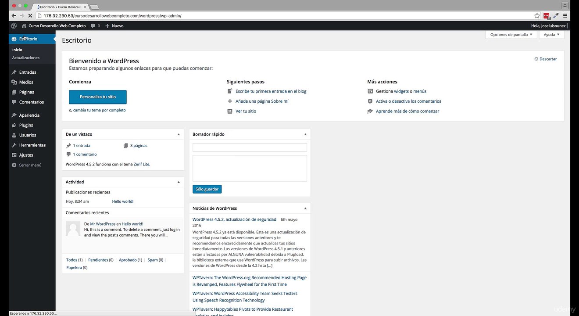This screenshot has height=316, width=579.
Task: Open the Escritorio menu in sidebar
Action: click(32, 39)
